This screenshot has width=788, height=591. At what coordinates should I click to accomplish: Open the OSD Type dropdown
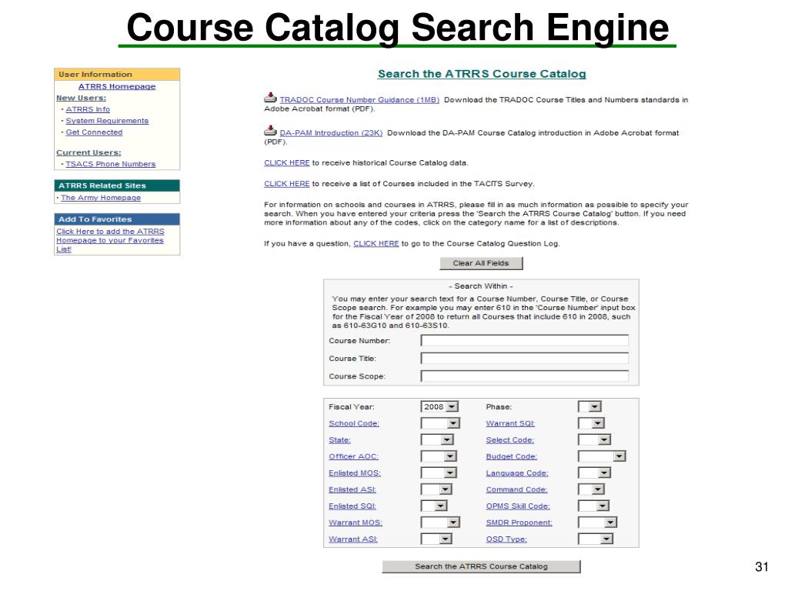596,539
